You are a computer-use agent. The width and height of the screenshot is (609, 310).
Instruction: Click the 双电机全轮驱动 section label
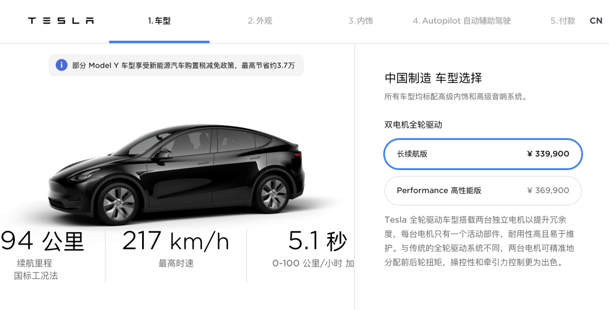(413, 125)
